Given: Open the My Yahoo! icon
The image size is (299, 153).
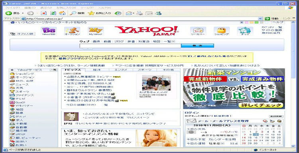Looking at the screenshot, I should point(96,31).
